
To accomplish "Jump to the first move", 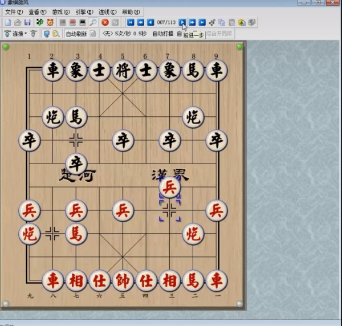I will 131,22.
